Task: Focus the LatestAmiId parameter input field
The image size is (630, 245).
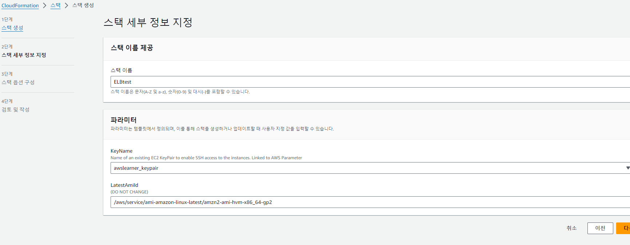Action: point(370,202)
